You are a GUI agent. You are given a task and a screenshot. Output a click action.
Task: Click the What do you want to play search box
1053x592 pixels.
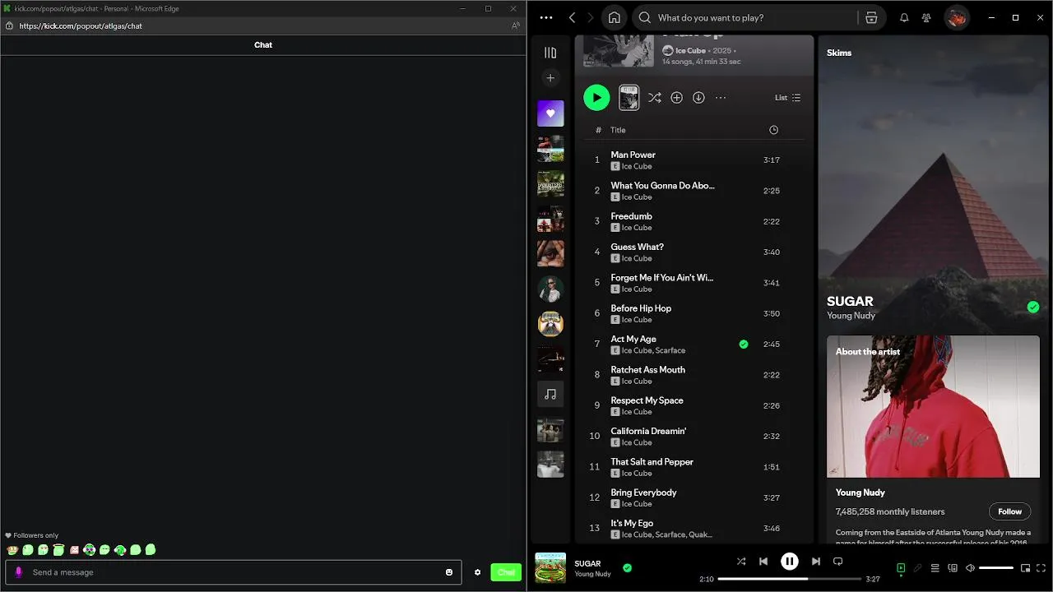click(749, 17)
